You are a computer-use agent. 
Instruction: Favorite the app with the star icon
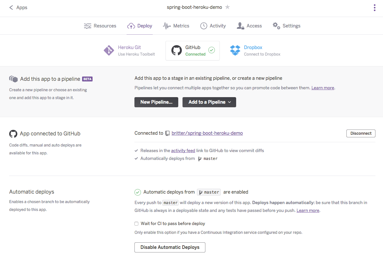(228, 7)
